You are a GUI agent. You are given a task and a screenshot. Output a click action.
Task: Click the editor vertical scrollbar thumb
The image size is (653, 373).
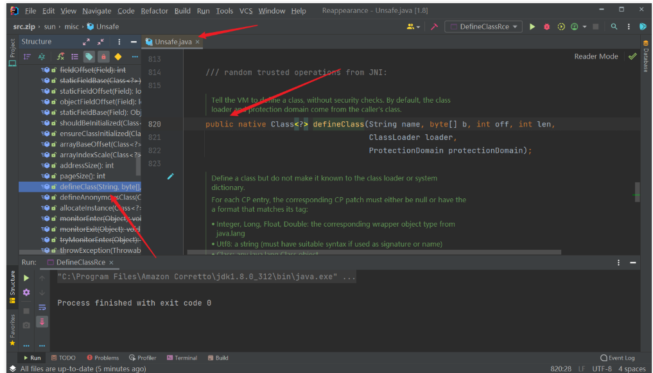[637, 192]
